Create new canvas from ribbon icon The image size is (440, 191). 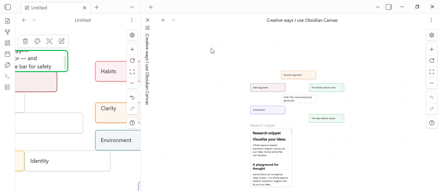[7, 43]
